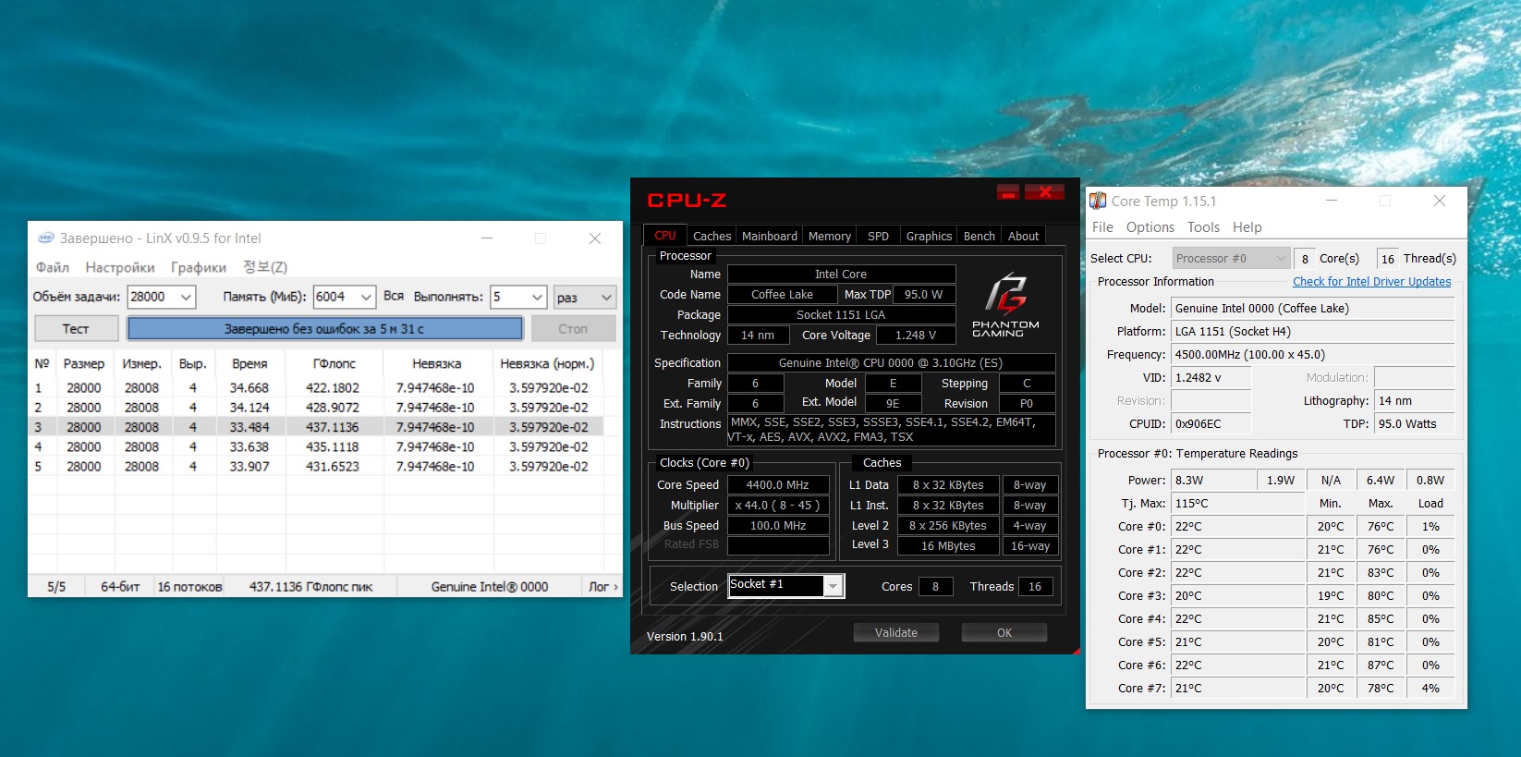1521x757 pixels.
Task: Switch to the Graphics tab in CPU-Z
Action: pos(929,236)
